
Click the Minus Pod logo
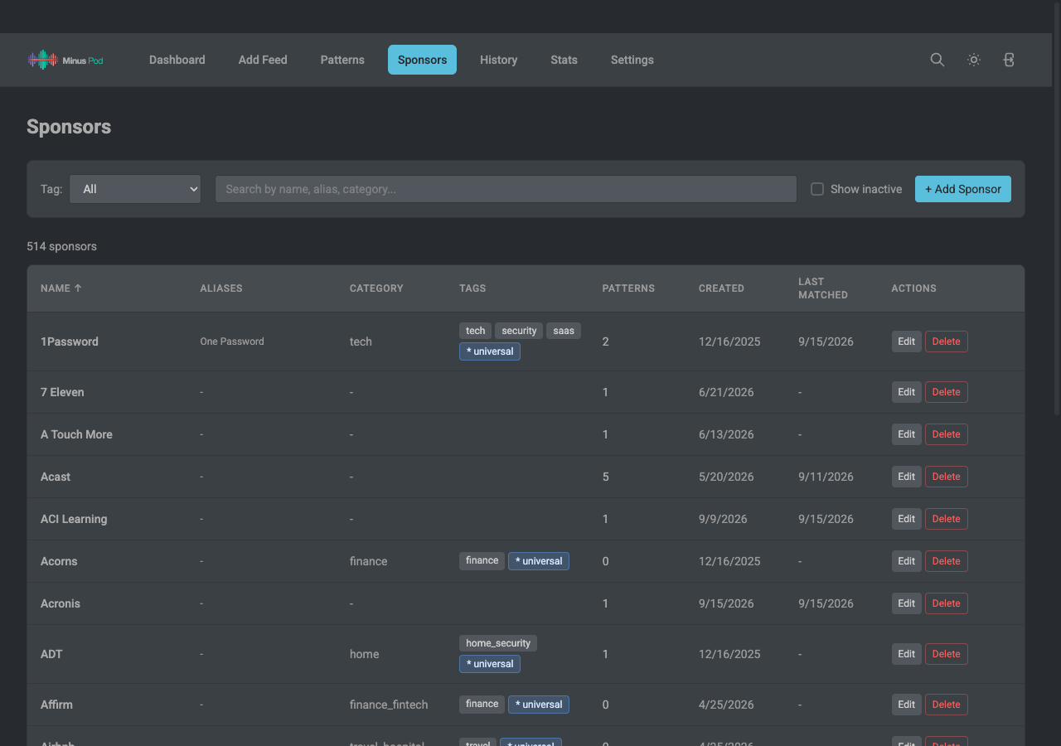pyautogui.click(x=65, y=60)
